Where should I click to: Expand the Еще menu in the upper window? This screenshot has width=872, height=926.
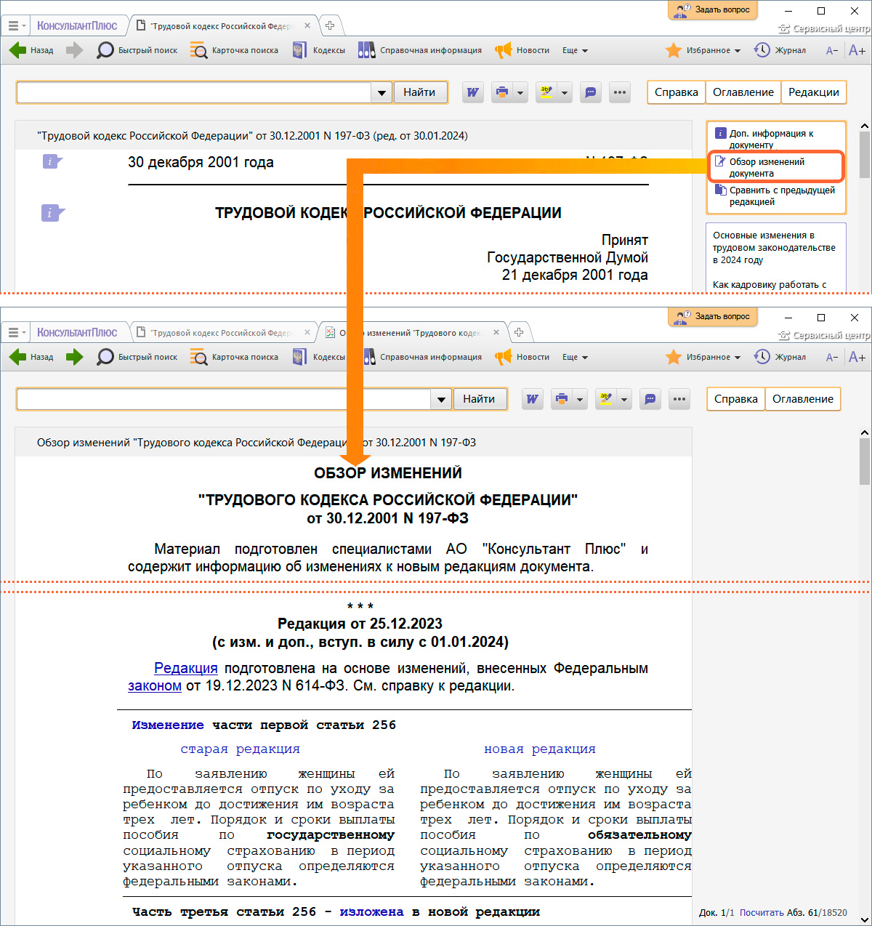click(575, 50)
